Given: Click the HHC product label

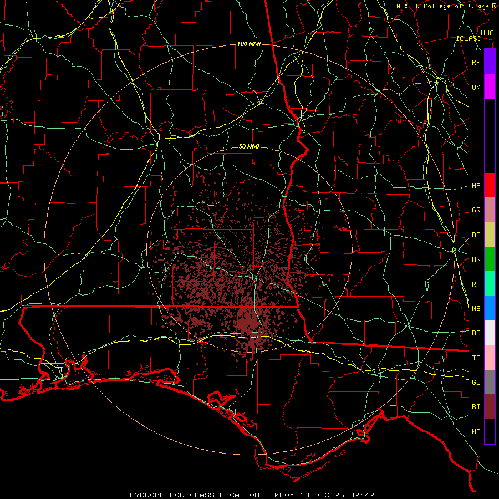Looking at the screenshot, I should (x=487, y=33).
